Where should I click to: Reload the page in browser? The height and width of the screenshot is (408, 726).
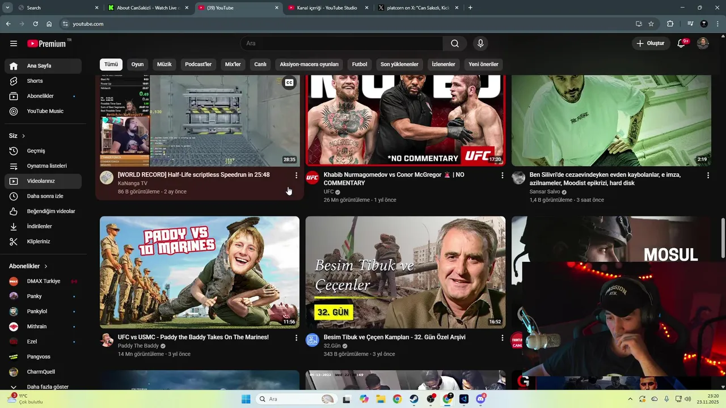(x=35, y=24)
